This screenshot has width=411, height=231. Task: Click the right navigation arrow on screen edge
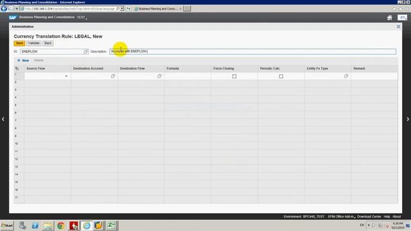tap(408, 119)
